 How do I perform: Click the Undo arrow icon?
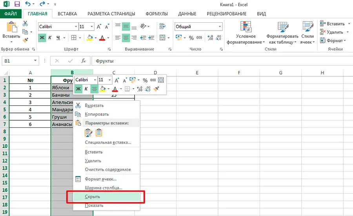tap(28, 4)
